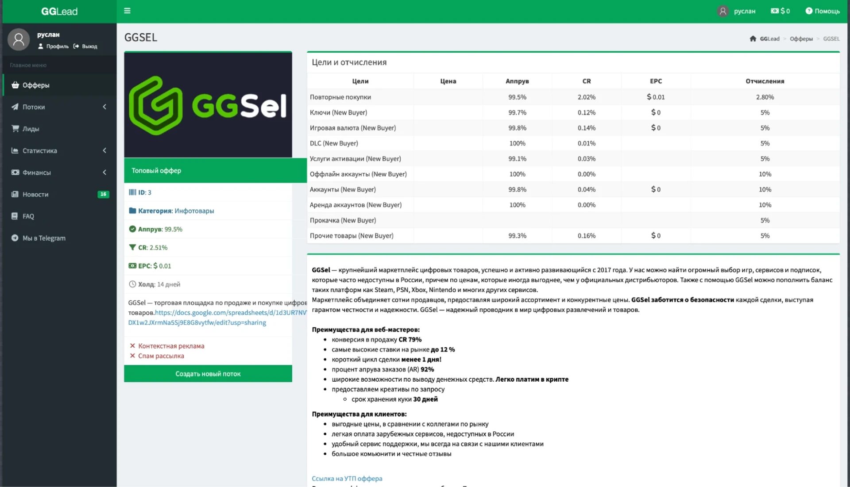Click the paper plane icon beside Потоки

(15, 107)
